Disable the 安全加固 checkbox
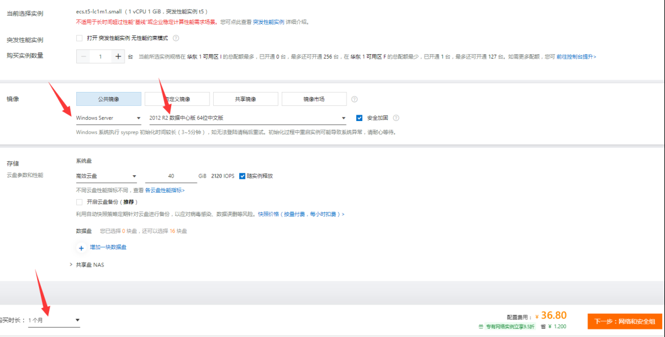The height and width of the screenshot is (337, 665). (360, 118)
